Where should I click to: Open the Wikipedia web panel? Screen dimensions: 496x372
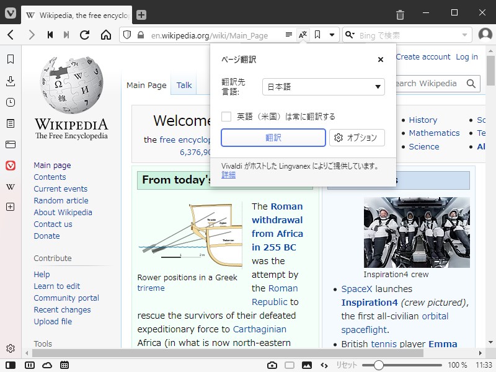9,186
